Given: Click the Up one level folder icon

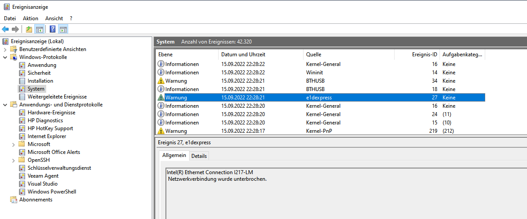Looking at the screenshot, I should (x=29, y=29).
